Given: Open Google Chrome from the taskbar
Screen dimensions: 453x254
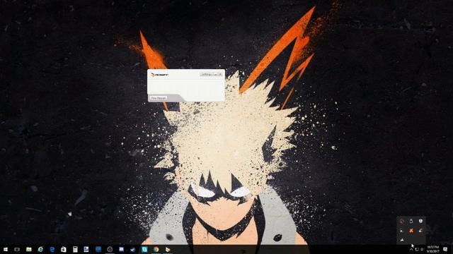Looking at the screenshot, I should pyautogui.click(x=156, y=249).
